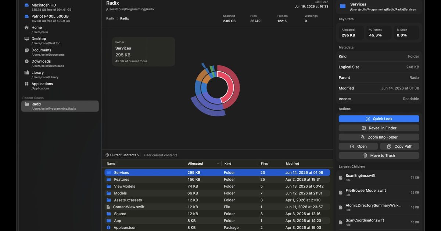
Task: Click the % Parent 45.3% stat card
Action: pos(379,33)
